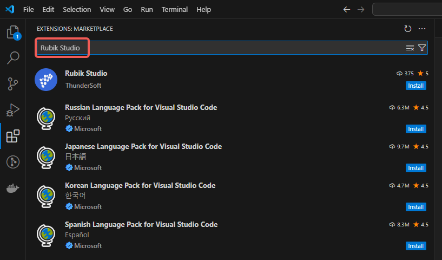This screenshot has width=442, height=260.
Task: Open the Run menu
Action: pyautogui.click(x=147, y=10)
